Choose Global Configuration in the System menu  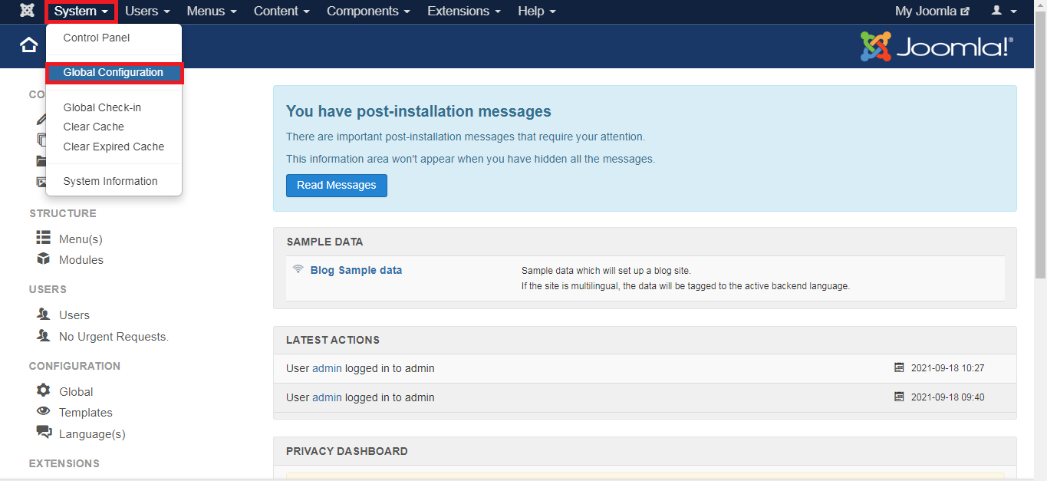pos(114,73)
